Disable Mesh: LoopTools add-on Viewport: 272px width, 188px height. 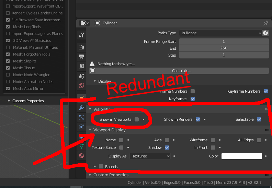8,27
